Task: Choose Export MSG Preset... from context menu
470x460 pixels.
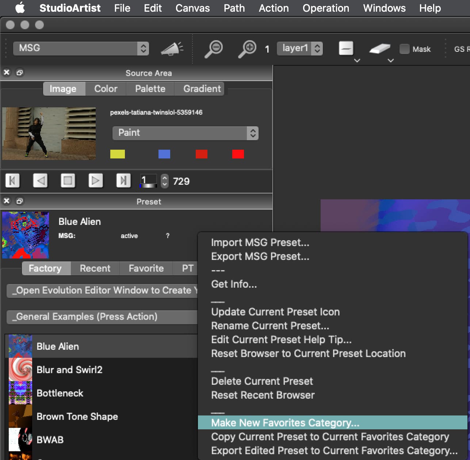Action: pyautogui.click(x=333, y=257)
